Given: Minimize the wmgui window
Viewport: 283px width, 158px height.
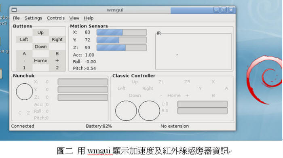Looking at the screenshot, I should click(216, 10).
